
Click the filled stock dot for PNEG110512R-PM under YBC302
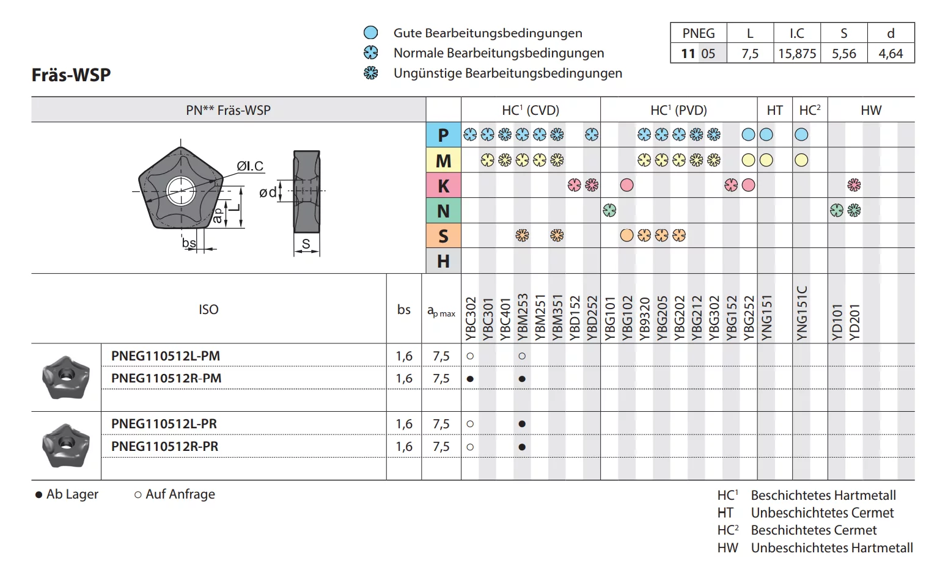click(470, 379)
